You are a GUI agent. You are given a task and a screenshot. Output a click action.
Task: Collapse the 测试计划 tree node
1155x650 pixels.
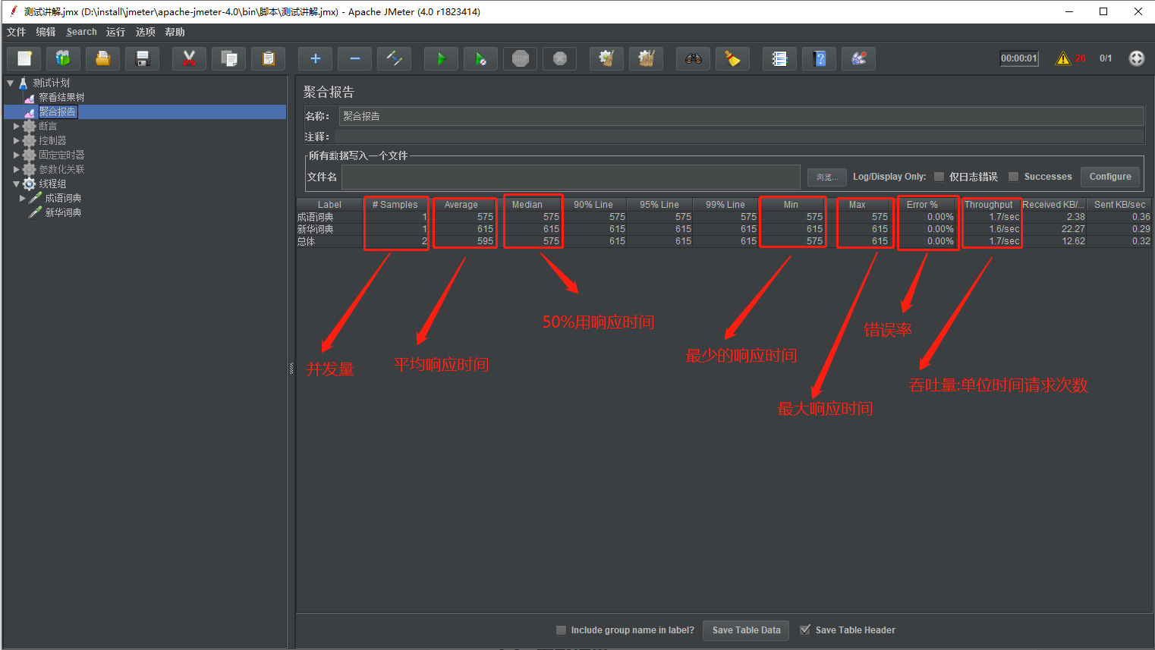[11, 83]
